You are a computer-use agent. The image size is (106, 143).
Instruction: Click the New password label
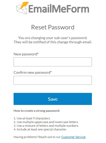[25, 54]
